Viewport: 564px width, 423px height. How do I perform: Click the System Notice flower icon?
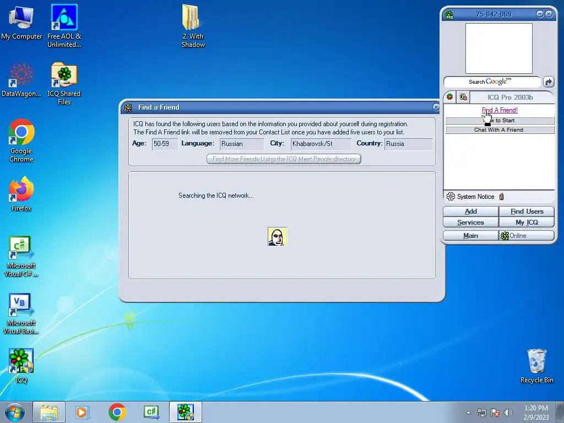coord(451,197)
